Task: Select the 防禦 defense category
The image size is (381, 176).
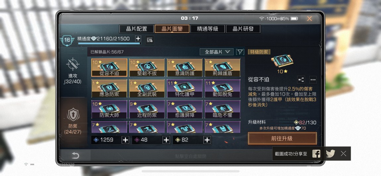Action: coord(73,121)
